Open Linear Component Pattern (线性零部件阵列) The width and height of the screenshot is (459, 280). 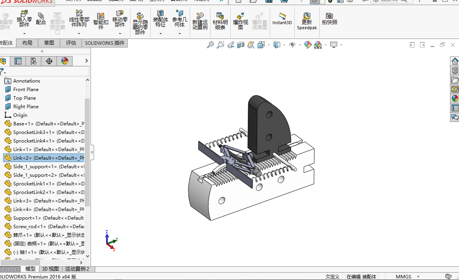coord(79,19)
